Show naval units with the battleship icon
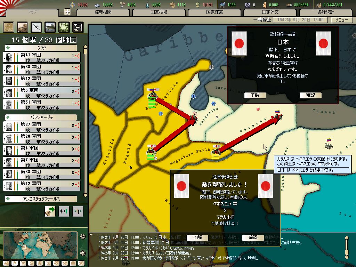This screenshot has height=267, width=356. [50, 27]
